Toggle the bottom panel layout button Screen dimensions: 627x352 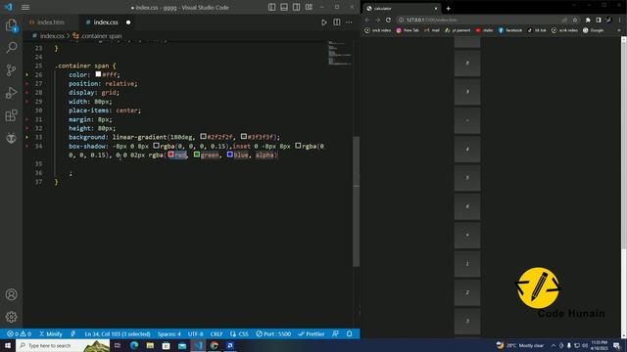coord(284,7)
